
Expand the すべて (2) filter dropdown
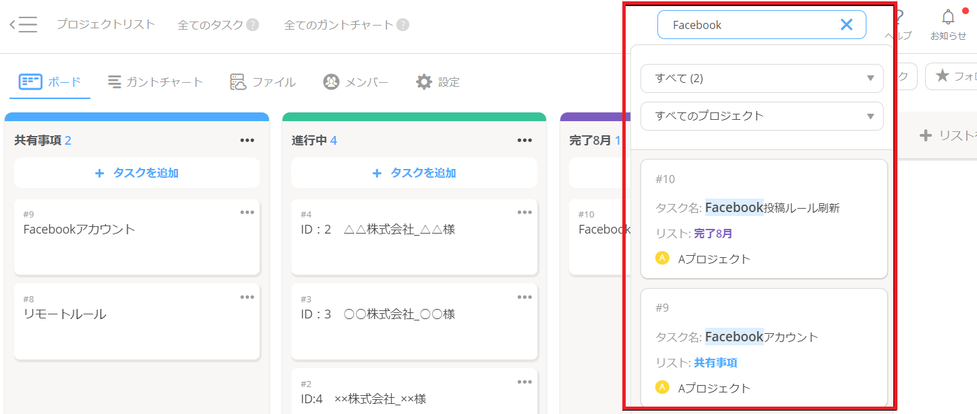pyautogui.click(x=761, y=78)
